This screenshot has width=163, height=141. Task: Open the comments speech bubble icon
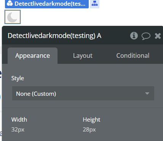click(x=146, y=36)
